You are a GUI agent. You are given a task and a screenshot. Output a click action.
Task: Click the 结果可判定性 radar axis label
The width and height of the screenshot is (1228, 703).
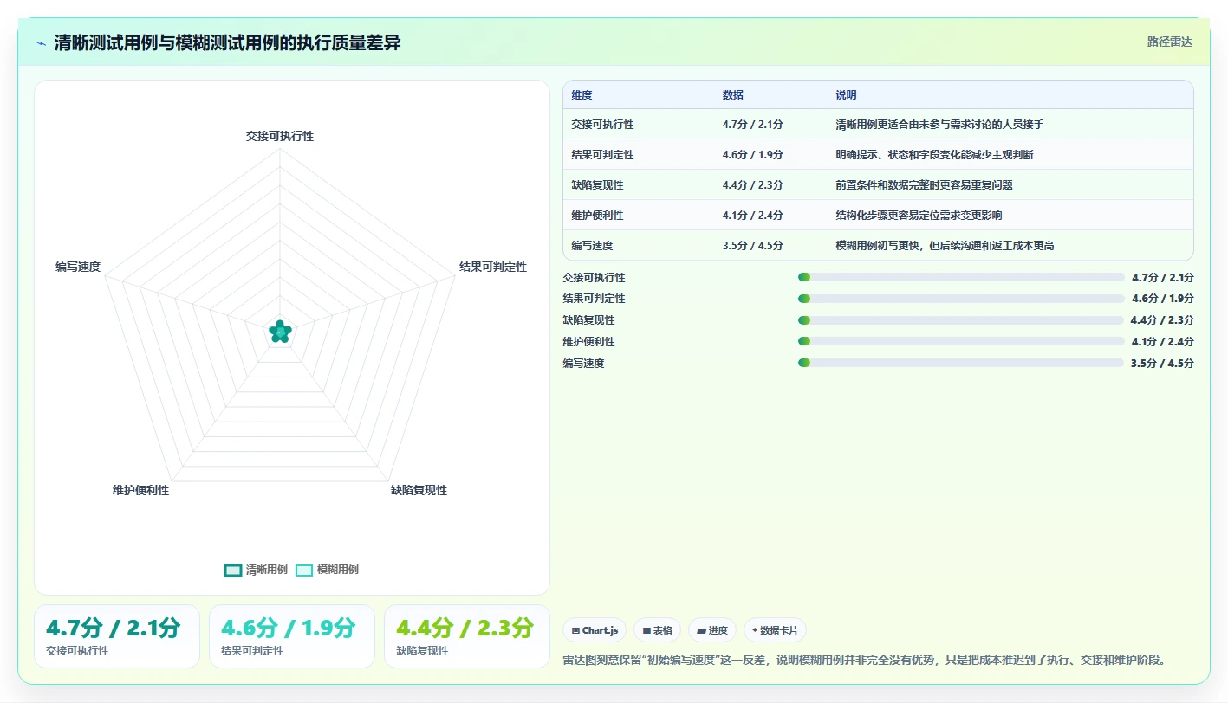click(493, 268)
